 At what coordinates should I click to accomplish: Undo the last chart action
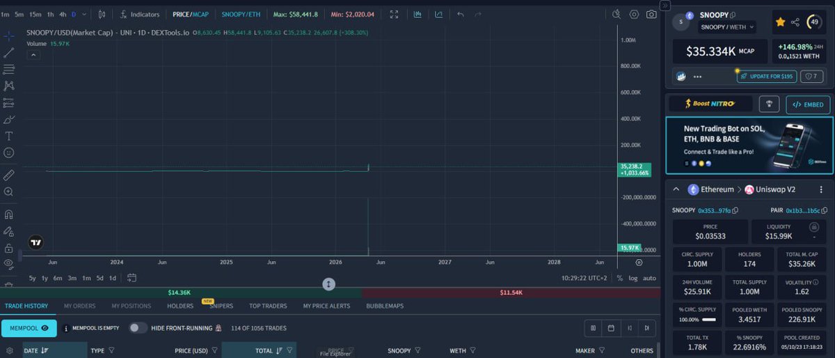tap(461, 14)
